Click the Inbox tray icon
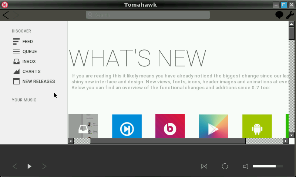Viewport: 296px width, 177px height. [16, 62]
